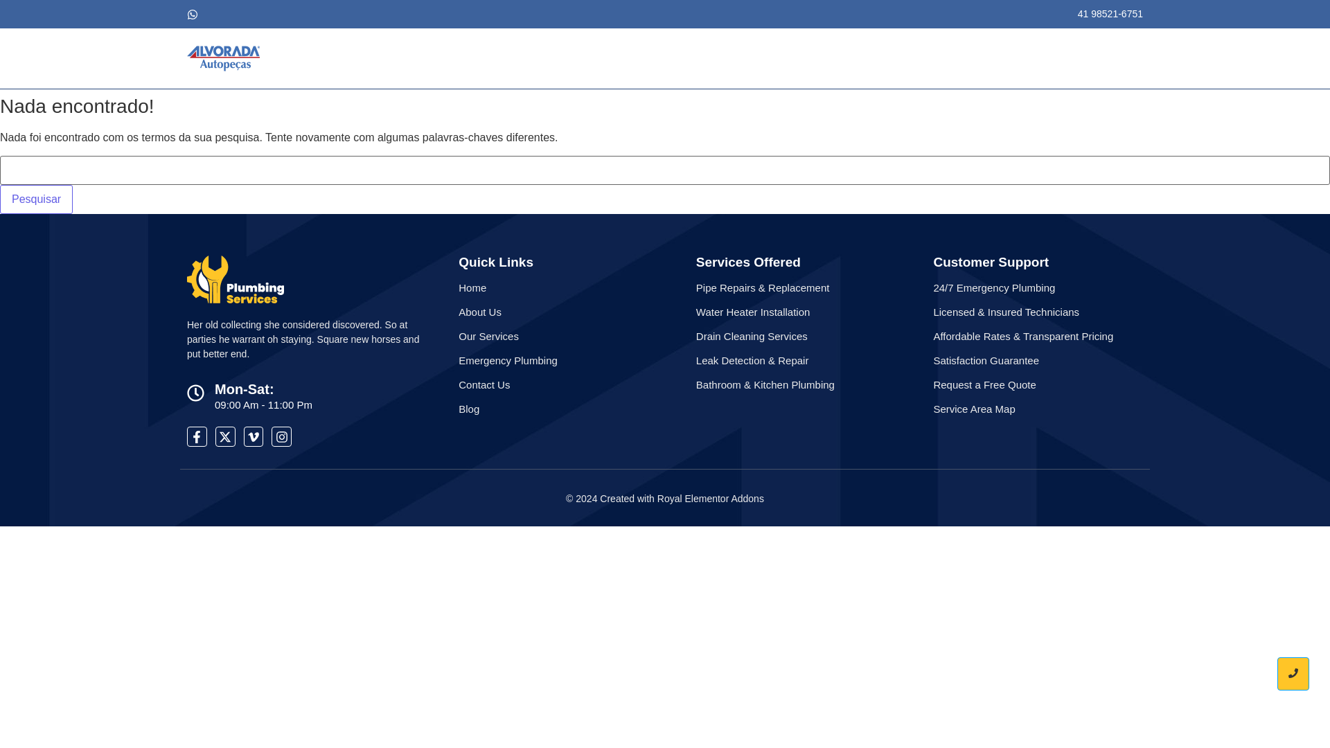Open Satisfaction Guarantee link
Screen dimensions: 1330x748
click(x=986, y=361)
